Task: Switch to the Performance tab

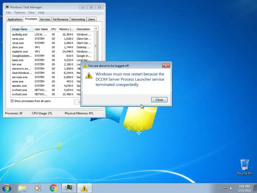Action: click(61, 19)
